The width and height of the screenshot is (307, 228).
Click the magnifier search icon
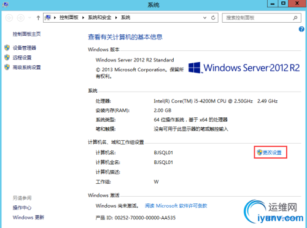(x=295, y=18)
